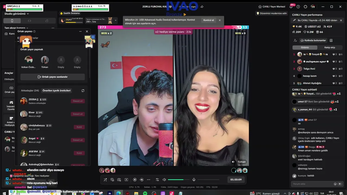Open the media and music source icon
The image size is (347, 195).
112,180
